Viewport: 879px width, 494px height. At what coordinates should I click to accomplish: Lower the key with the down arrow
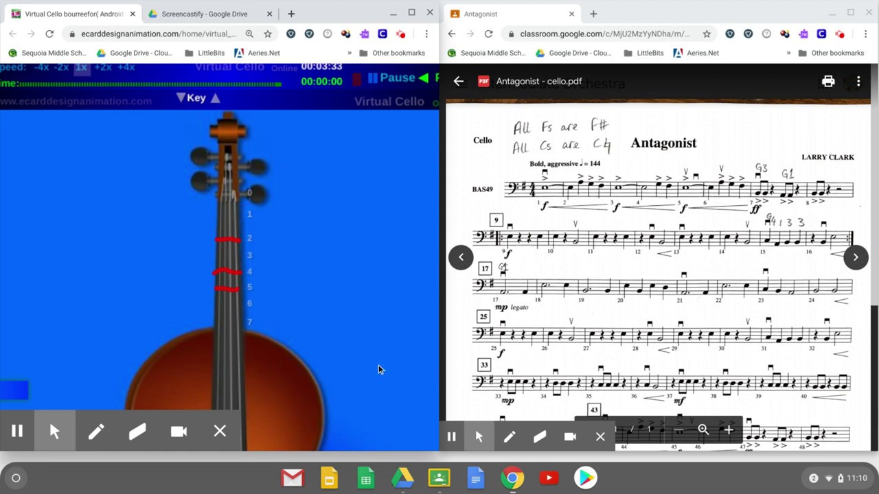[181, 98]
